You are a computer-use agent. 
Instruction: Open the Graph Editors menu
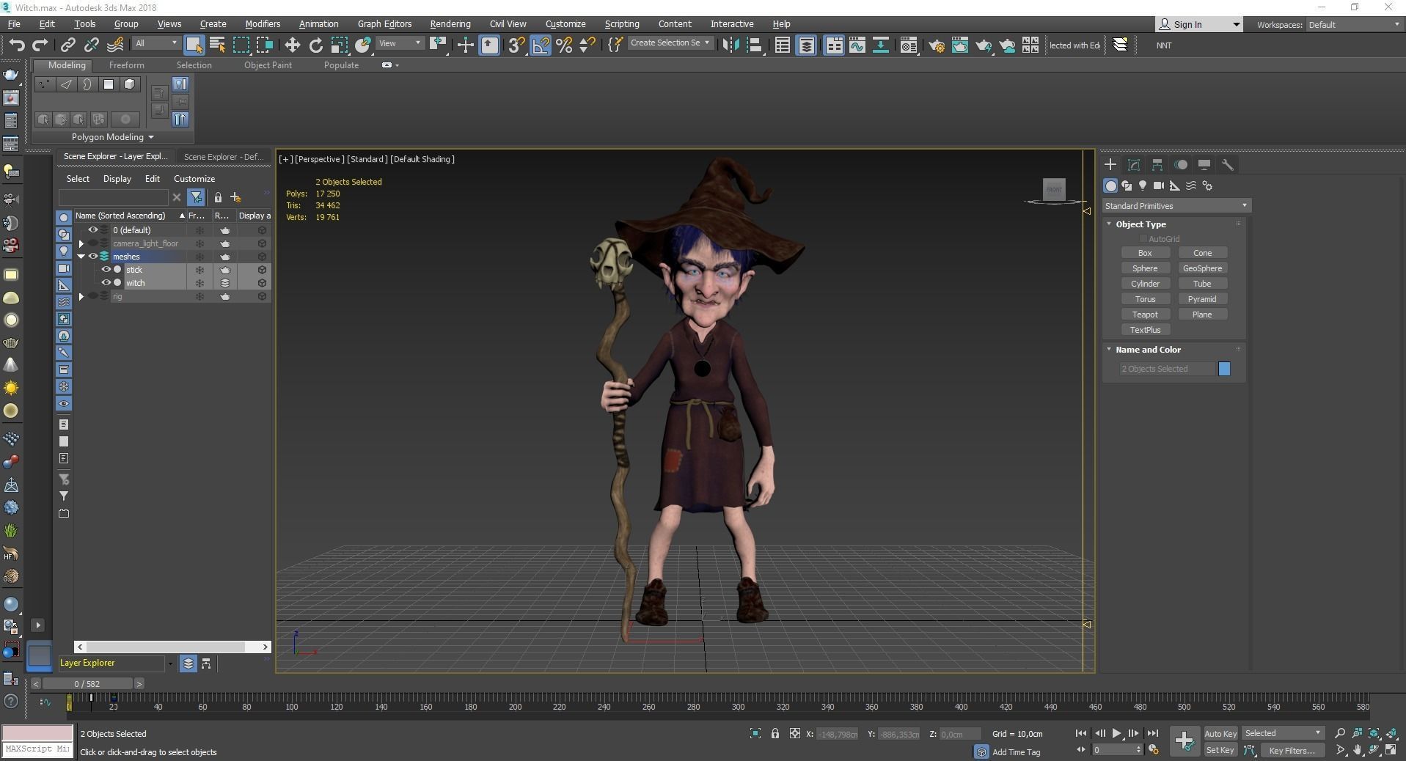tap(384, 24)
